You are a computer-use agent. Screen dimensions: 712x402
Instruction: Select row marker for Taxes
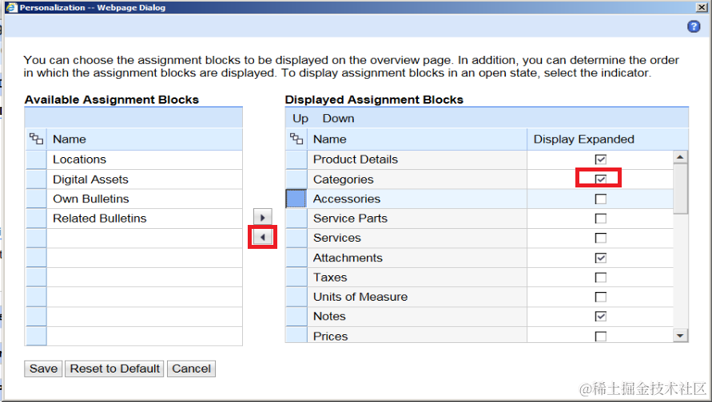tap(296, 277)
